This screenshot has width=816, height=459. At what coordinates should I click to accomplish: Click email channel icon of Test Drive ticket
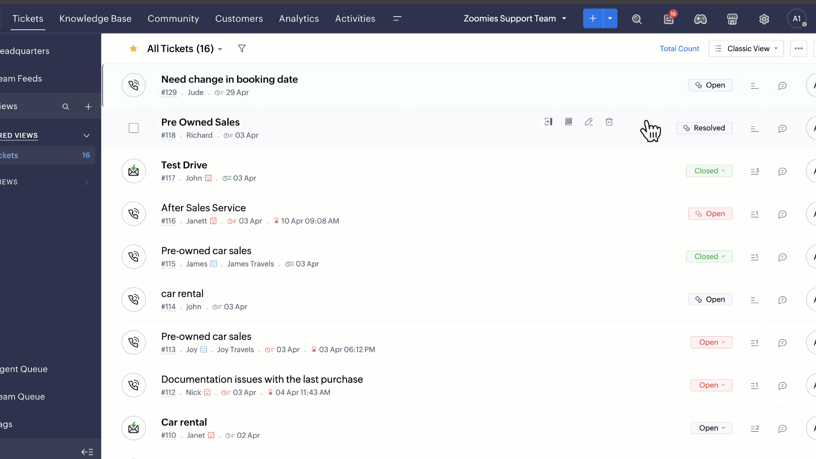click(133, 171)
